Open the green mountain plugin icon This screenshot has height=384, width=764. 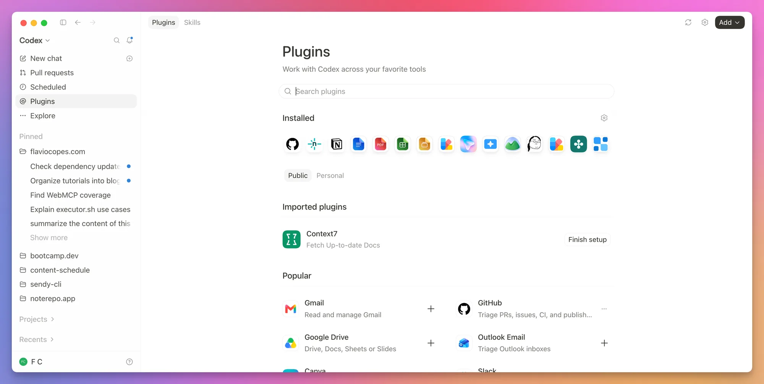point(513,144)
